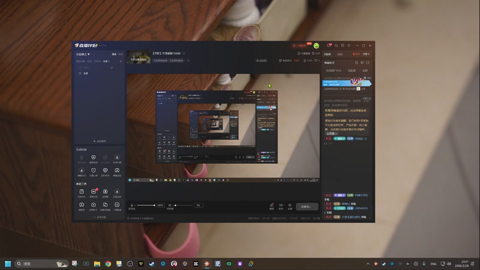Image resolution: width=480 pixels, height=270 pixels.
Task: Click the stream cover thumbnail beside the title
Action: [x=139, y=57]
